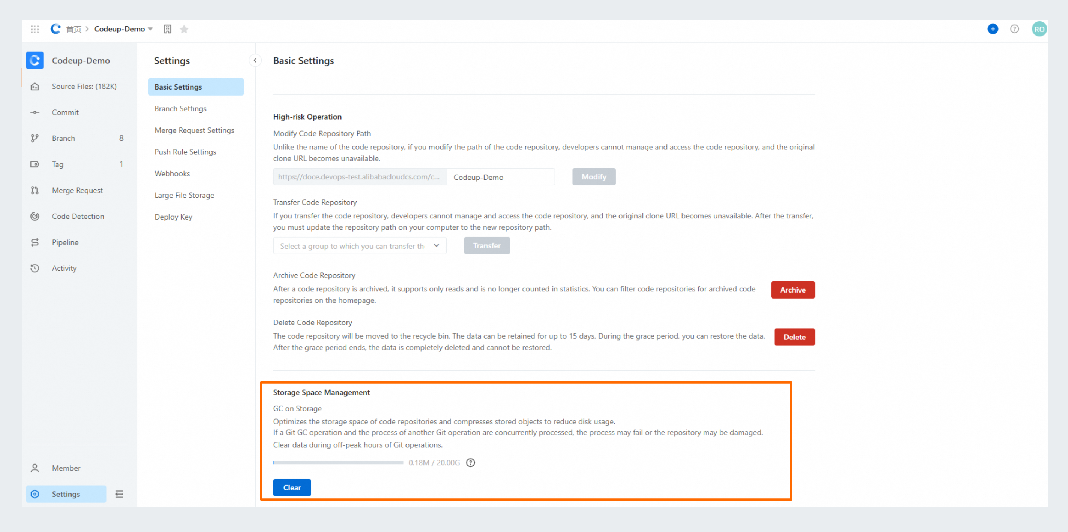
Task: Expand the Codeup-Demo breadcrumb dropdown
Action: point(150,29)
